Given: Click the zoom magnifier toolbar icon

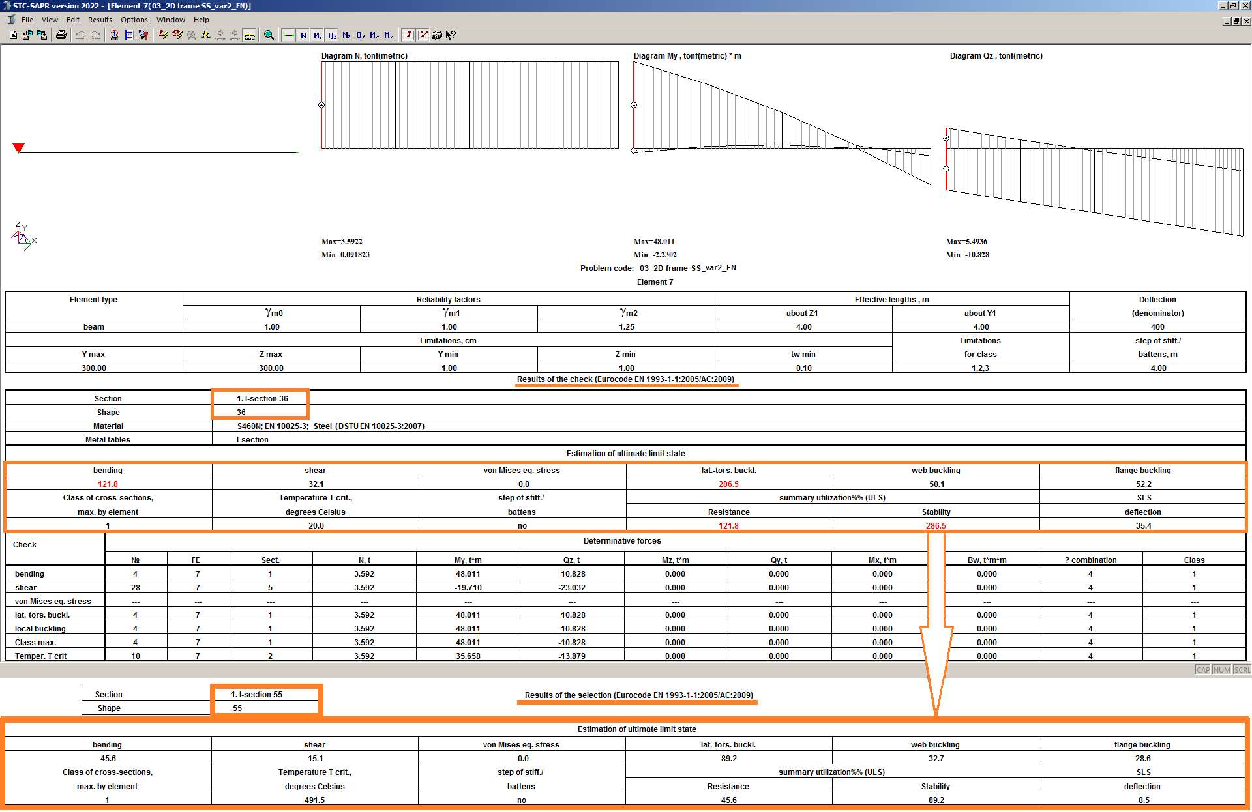Looking at the screenshot, I should [x=269, y=35].
